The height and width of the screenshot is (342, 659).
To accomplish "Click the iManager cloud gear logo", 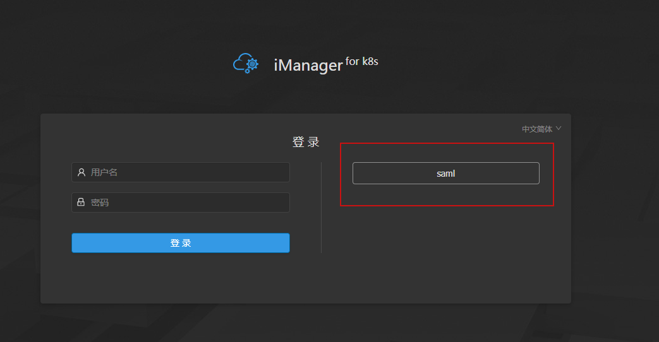I will pos(246,63).
